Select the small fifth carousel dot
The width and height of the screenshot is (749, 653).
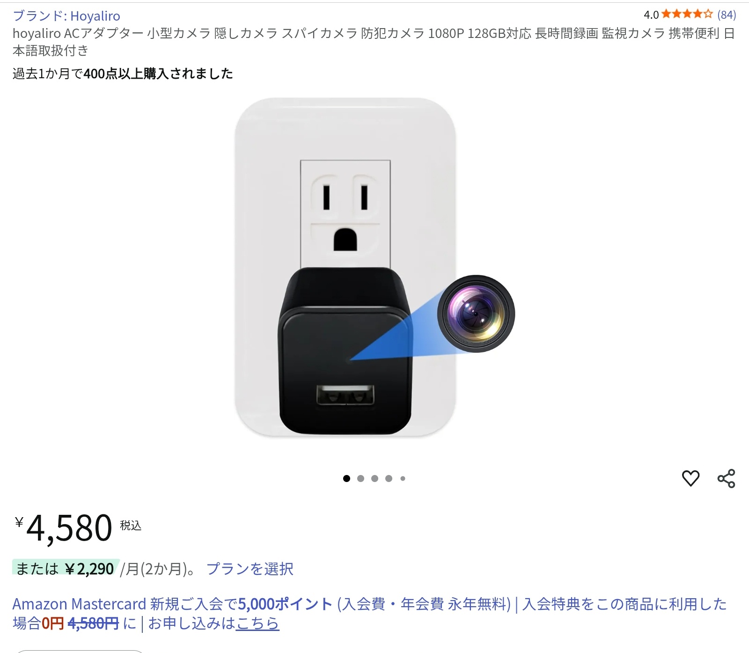(403, 478)
